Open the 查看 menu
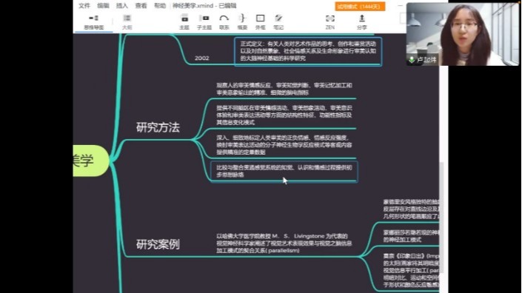Screen dimensions: 522x293 tap(141, 6)
